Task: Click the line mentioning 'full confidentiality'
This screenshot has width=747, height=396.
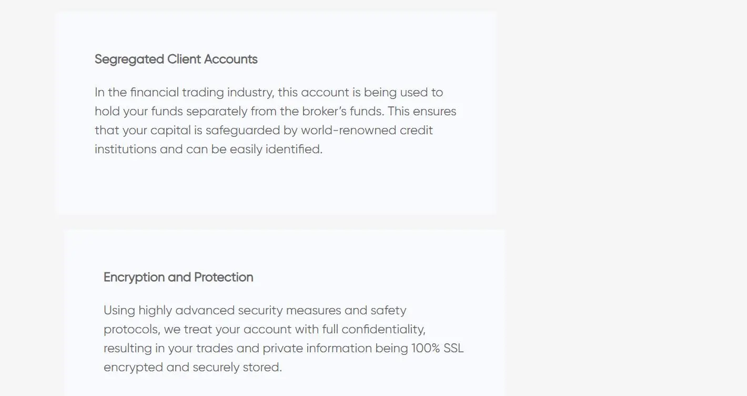Action: [265, 330]
